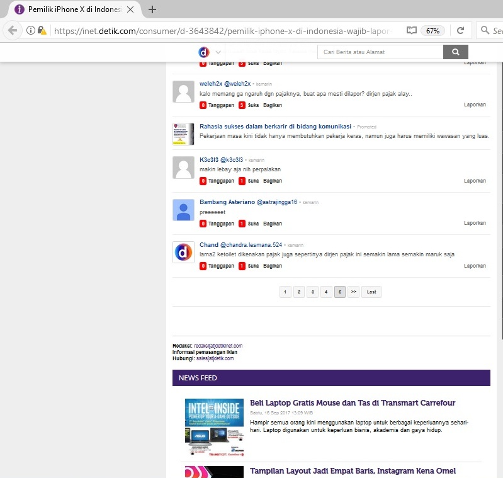The height and width of the screenshot is (478, 503).
Task: Click the magnifier search button in site header
Action: coord(456,52)
